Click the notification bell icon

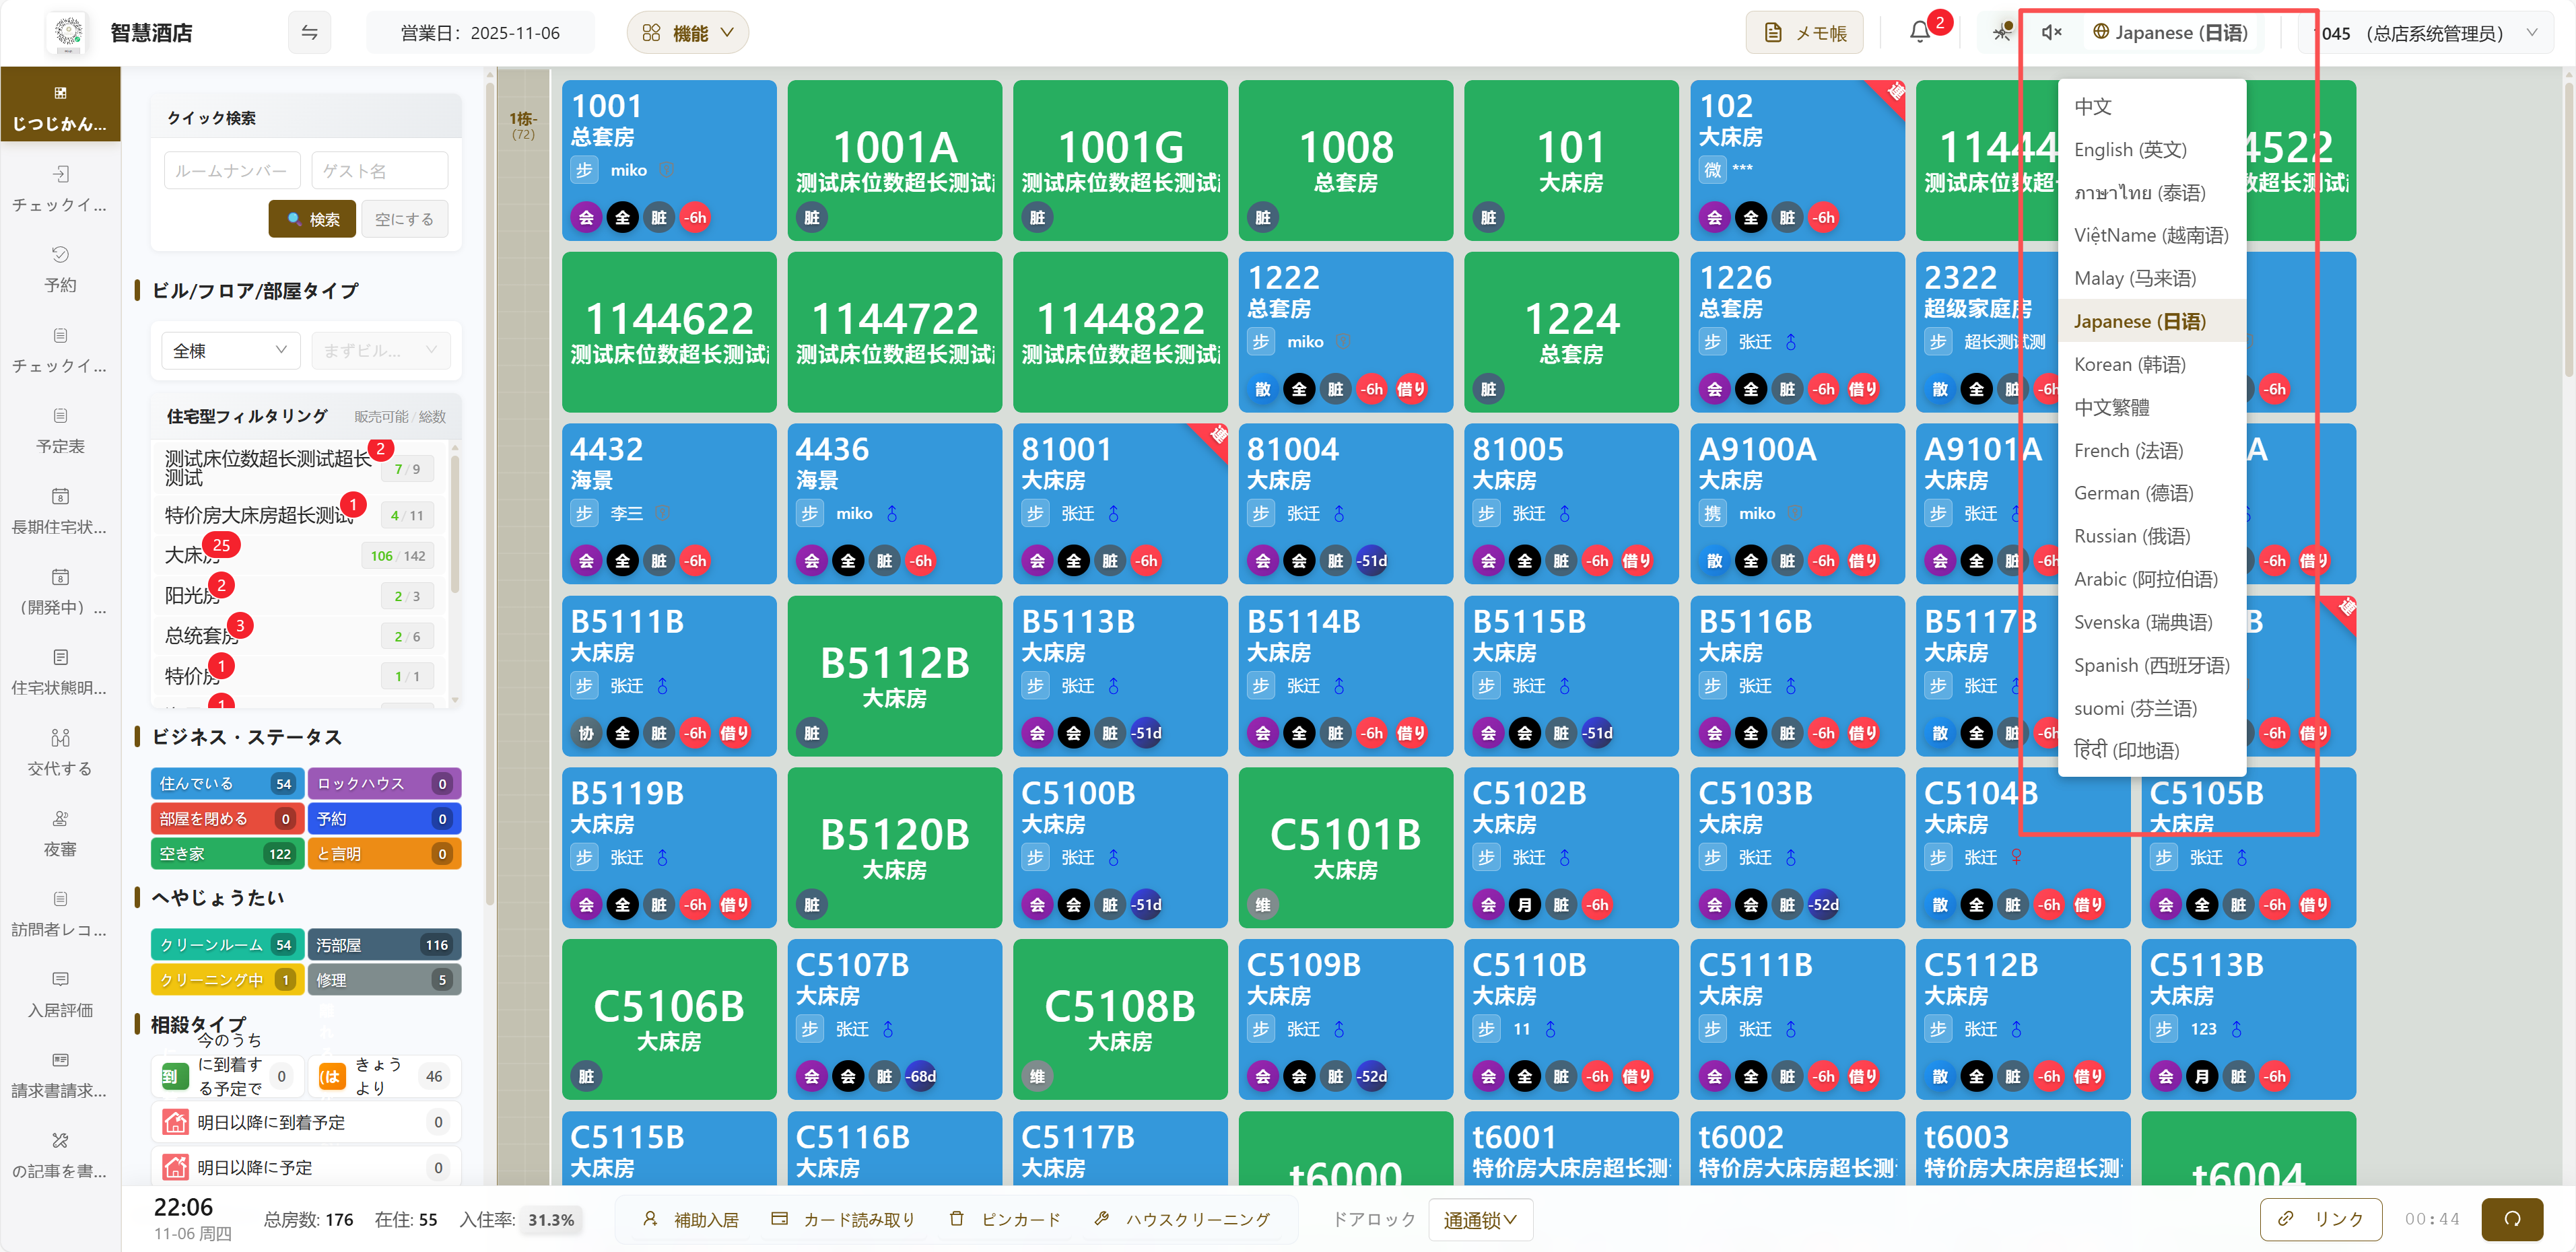[x=1919, y=33]
